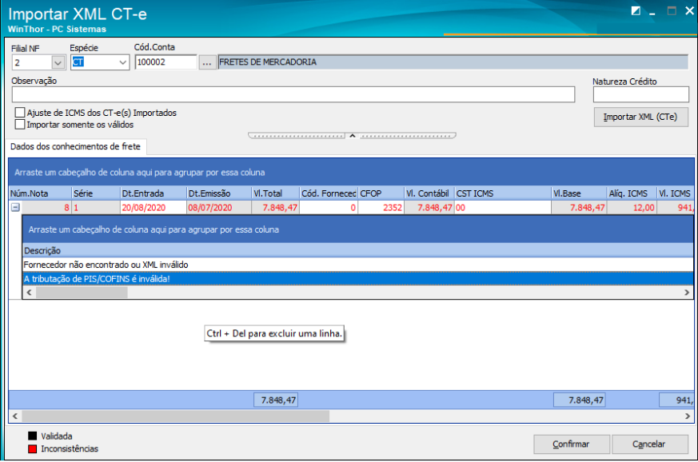The width and height of the screenshot is (698, 462).
Task: Click main grid horizontal scrollbar thumb
Action: point(175,416)
